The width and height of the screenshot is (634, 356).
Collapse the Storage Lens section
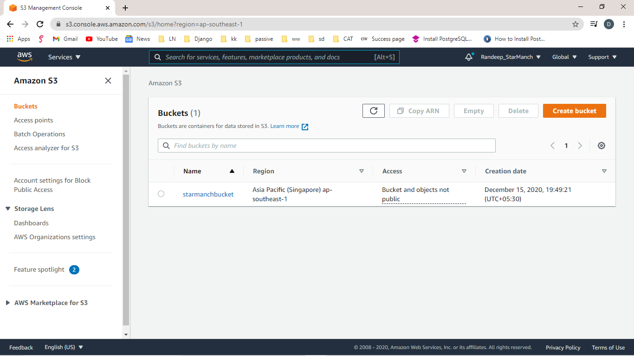point(8,209)
